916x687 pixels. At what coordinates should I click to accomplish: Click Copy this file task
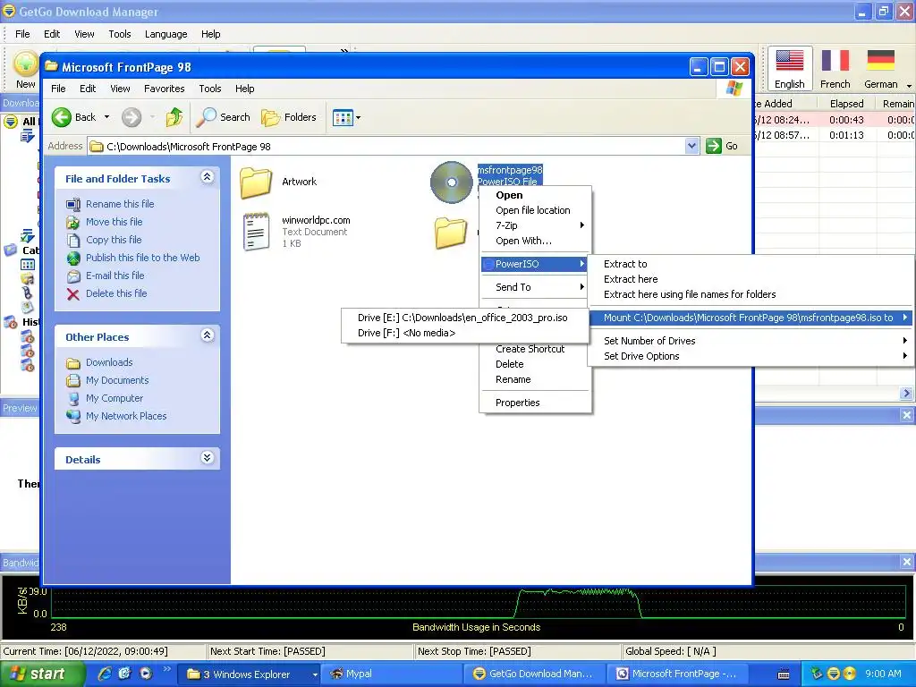(x=114, y=240)
